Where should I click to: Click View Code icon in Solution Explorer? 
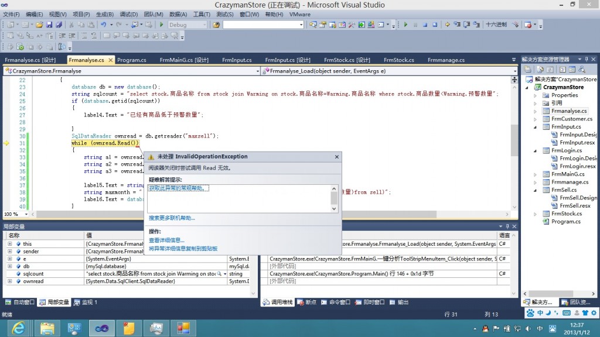pos(562,70)
